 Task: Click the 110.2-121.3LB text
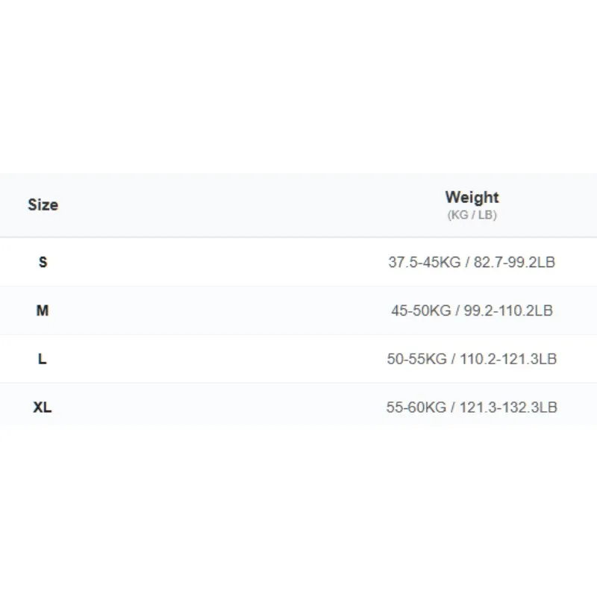[508, 359]
